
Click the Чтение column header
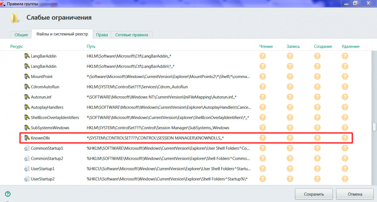266,47
